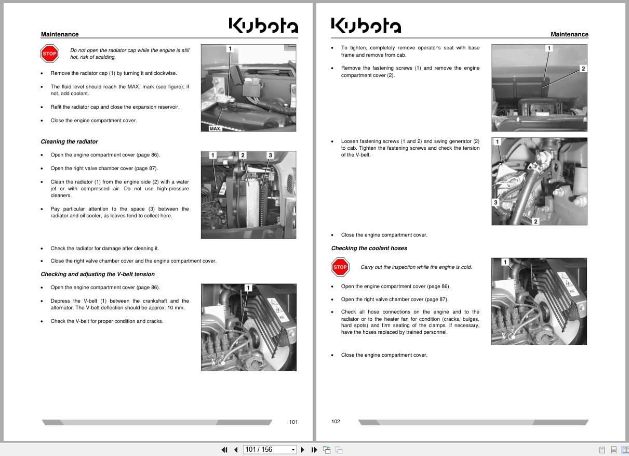Click the next page arrow
This screenshot has height=456, width=629.
pos(303,449)
